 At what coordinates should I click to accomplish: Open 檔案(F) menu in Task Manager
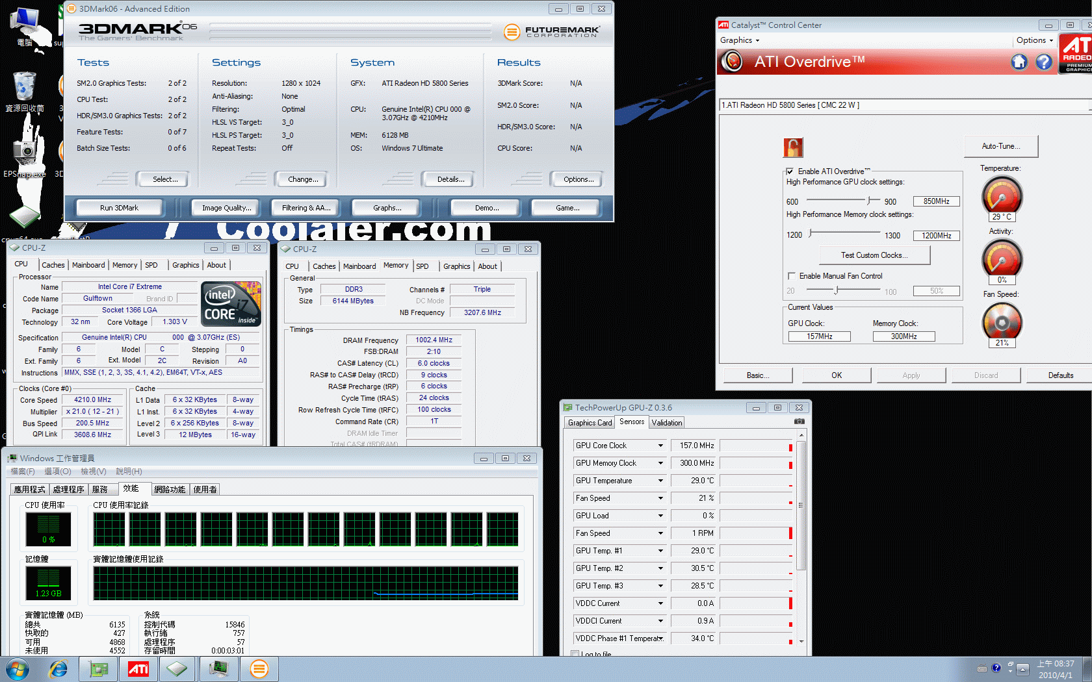tap(23, 472)
